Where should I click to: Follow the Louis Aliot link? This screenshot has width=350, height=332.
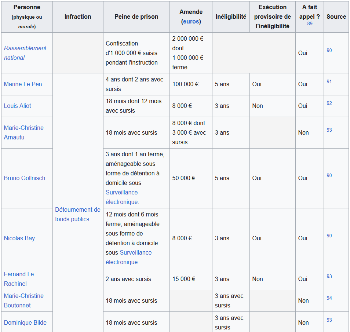pyautogui.click(x=17, y=106)
